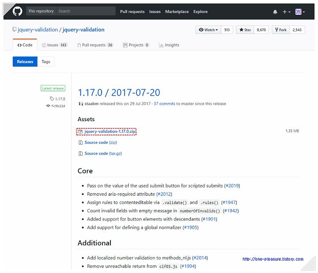The height and width of the screenshot is (273, 318).
Task: Click the Latest release label
Action: click(x=53, y=88)
